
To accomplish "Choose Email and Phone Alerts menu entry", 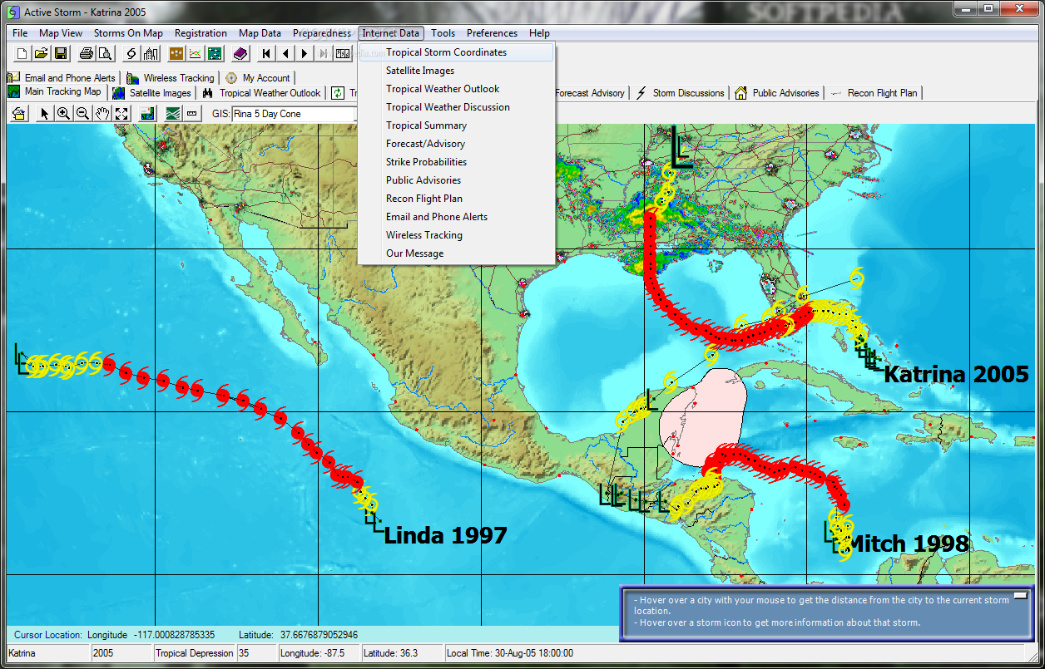I will click(x=456, y=217).
